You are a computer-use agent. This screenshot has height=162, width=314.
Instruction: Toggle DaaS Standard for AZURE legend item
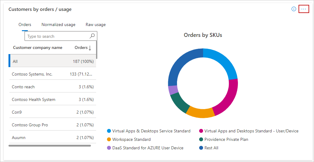tap(145, 148)
